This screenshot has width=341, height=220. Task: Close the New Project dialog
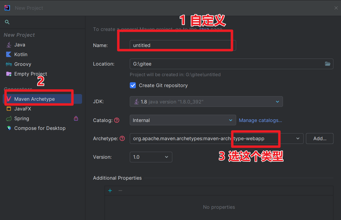click(336, 8)
